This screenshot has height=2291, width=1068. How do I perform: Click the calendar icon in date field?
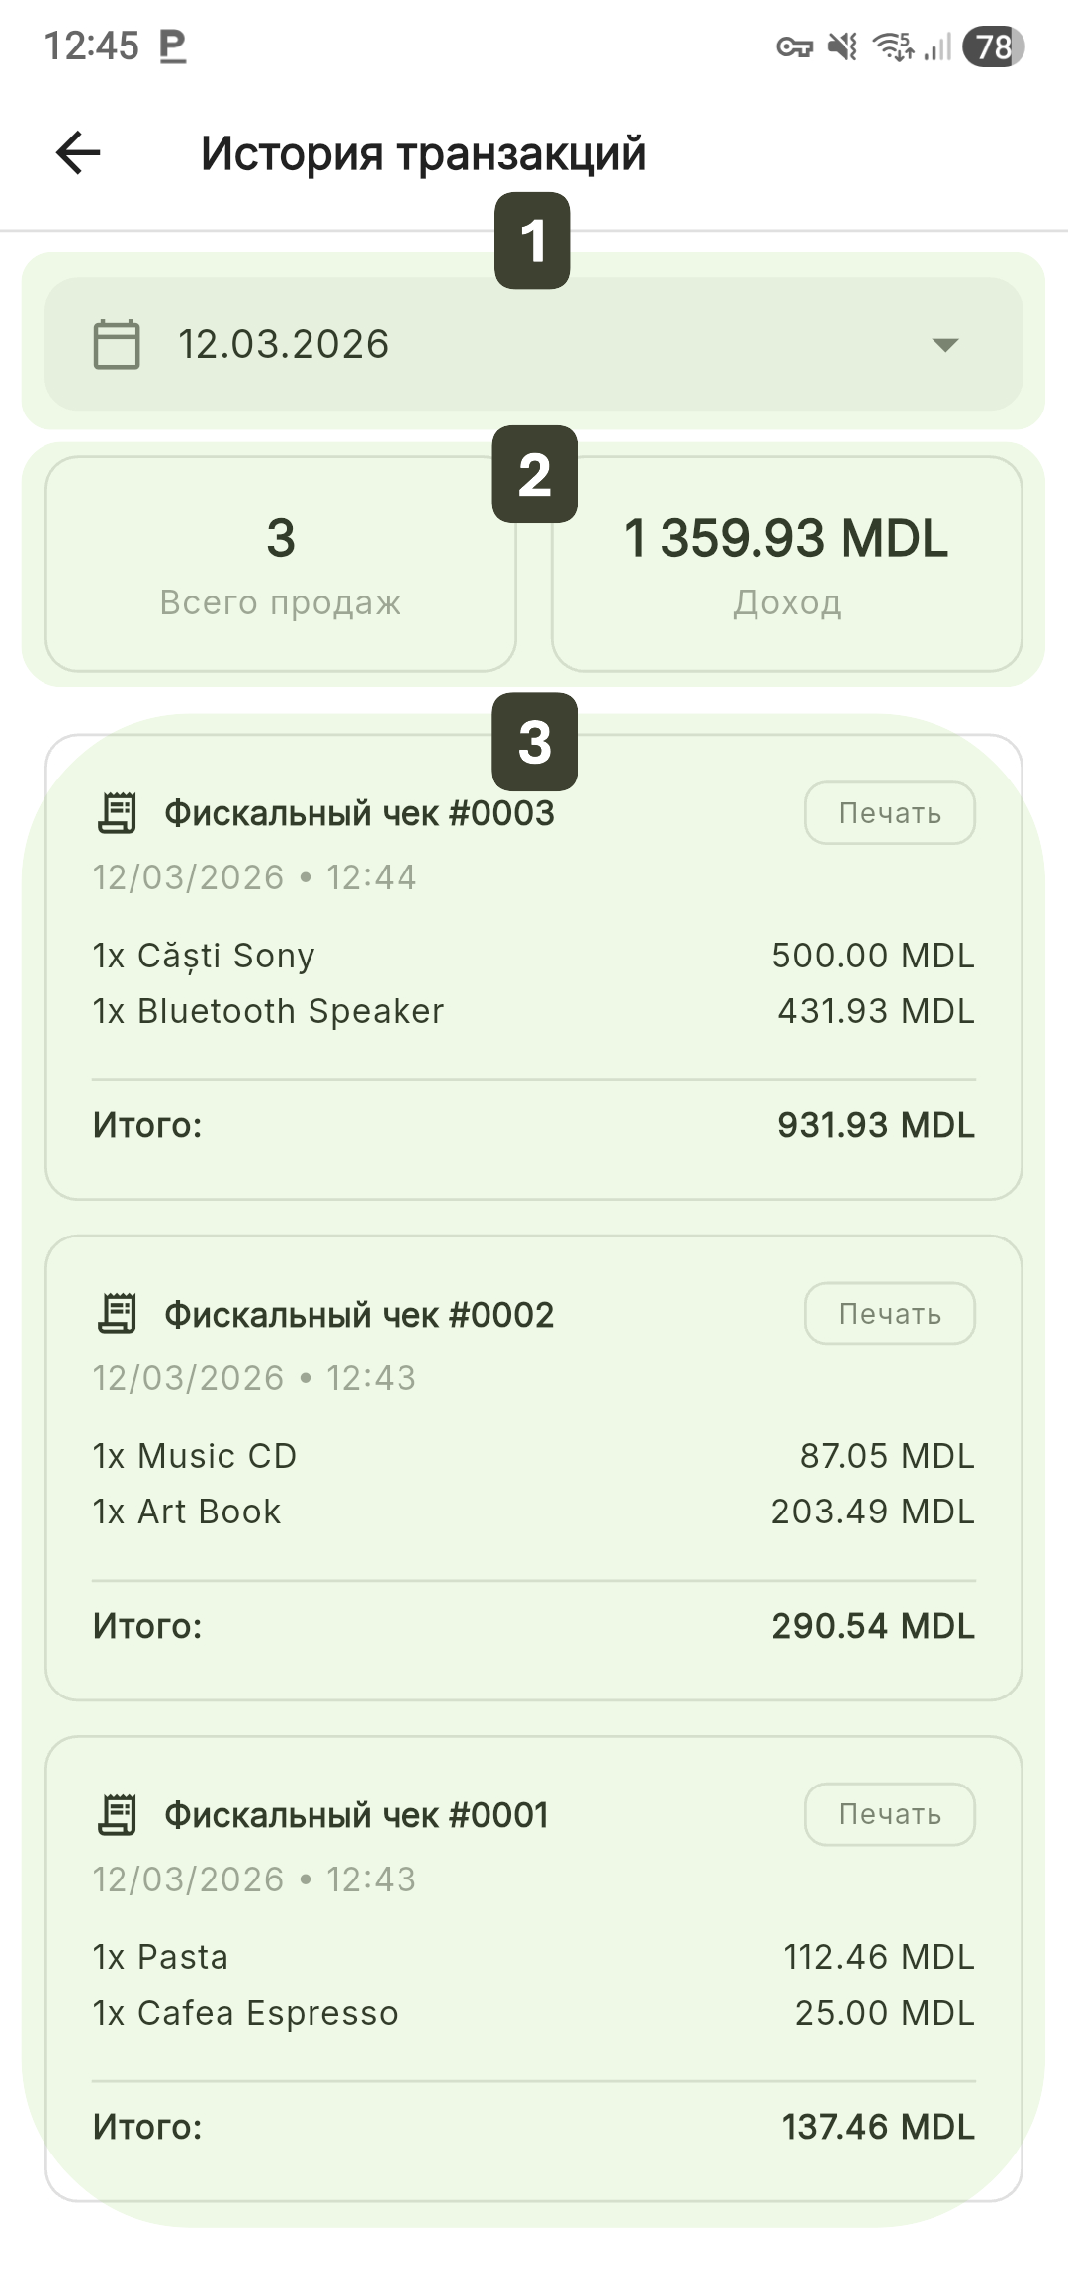[x=117, y=344]
